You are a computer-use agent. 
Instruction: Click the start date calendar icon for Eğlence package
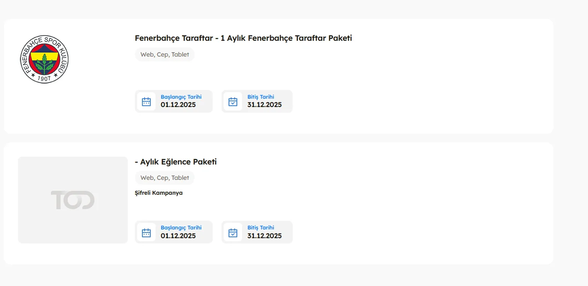click(x=146, y=232)
